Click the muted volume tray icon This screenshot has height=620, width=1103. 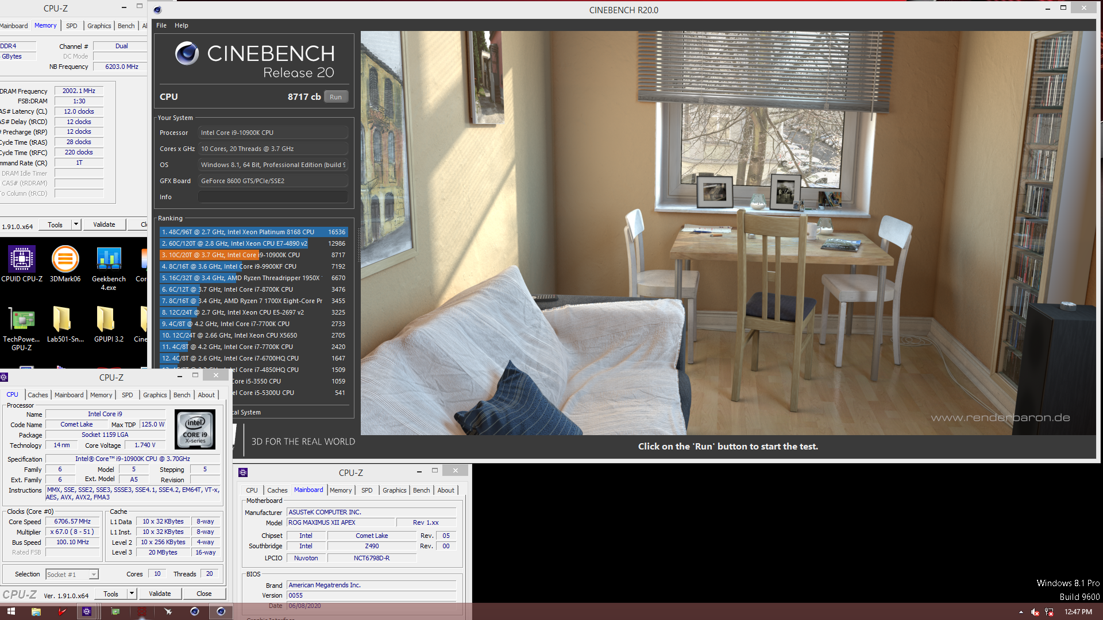(x=1035, y=612)
